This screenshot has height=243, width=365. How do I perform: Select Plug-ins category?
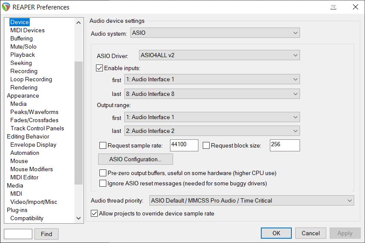point(17,210)
